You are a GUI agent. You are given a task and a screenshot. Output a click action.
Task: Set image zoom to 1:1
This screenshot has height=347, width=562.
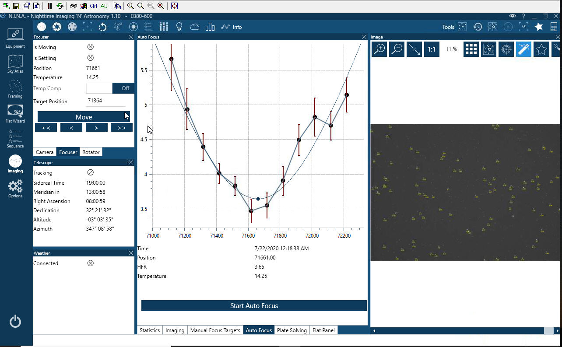click(432, 49)
